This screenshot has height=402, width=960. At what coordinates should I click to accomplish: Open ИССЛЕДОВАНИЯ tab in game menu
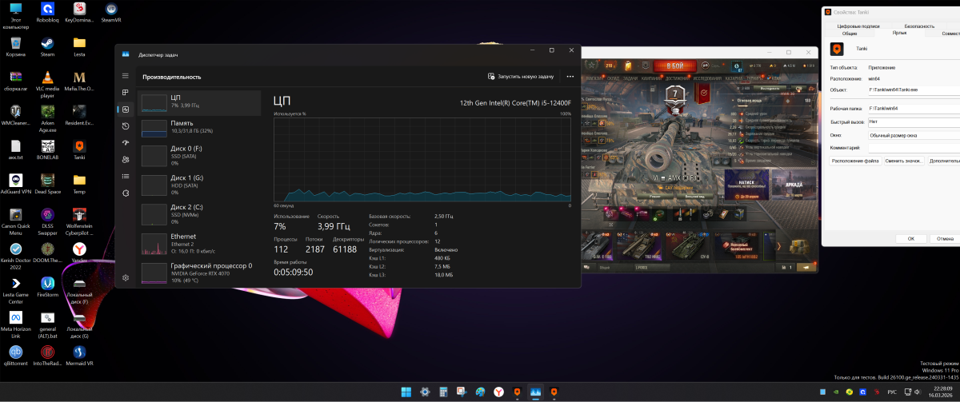pos(707,78)
